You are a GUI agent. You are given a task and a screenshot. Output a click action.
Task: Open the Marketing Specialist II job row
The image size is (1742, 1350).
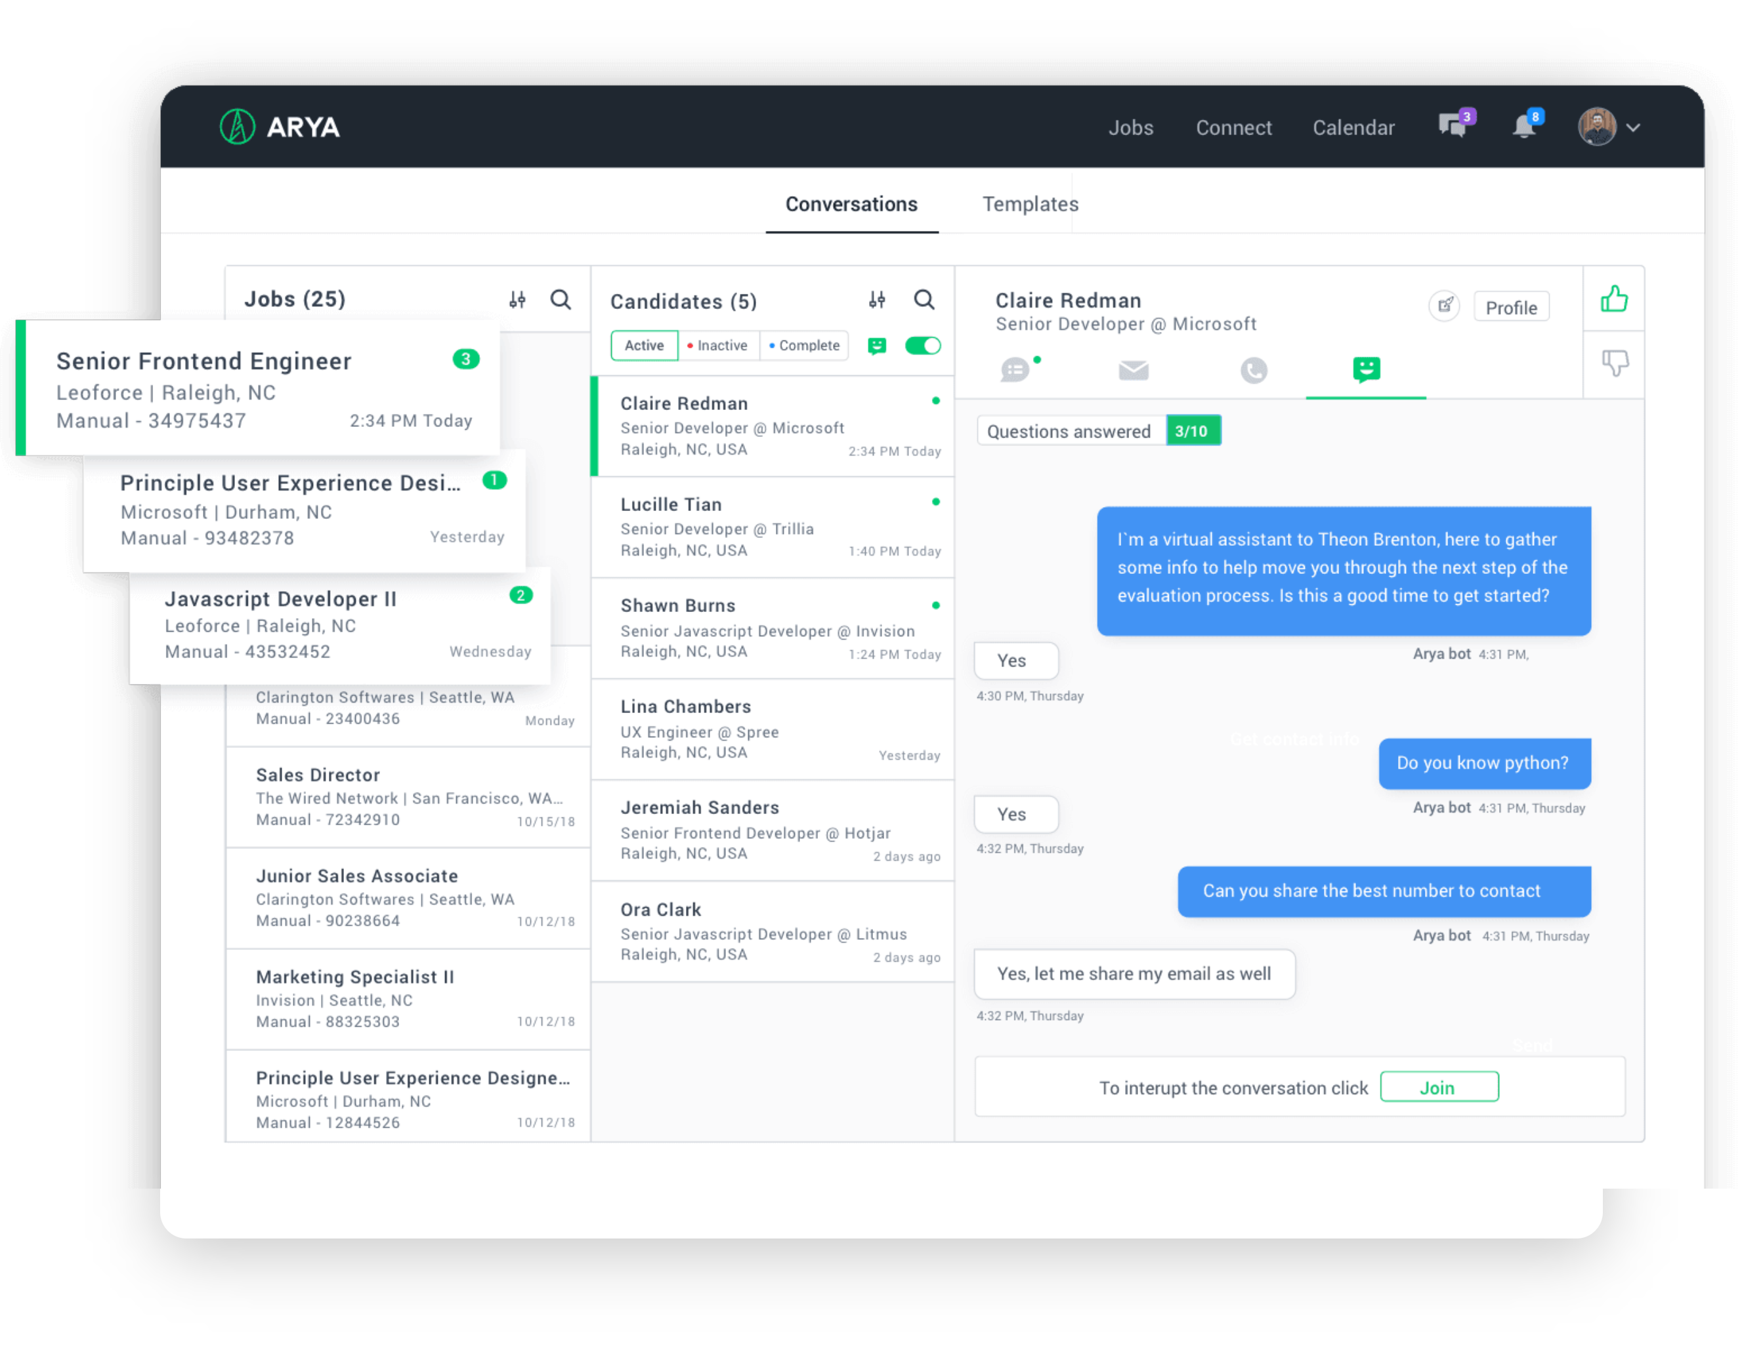[x=408, y=998]
